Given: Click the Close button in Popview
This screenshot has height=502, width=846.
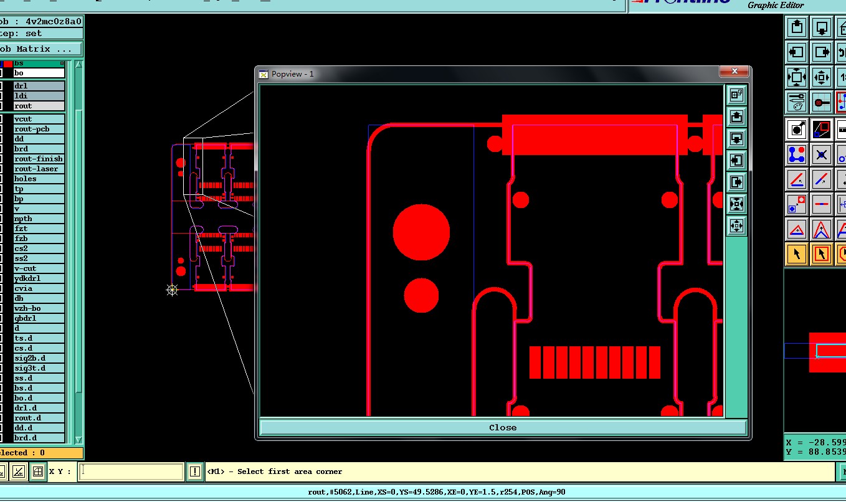Looking at the screenshot, I should pyautogui.click(x=503, y=427).
